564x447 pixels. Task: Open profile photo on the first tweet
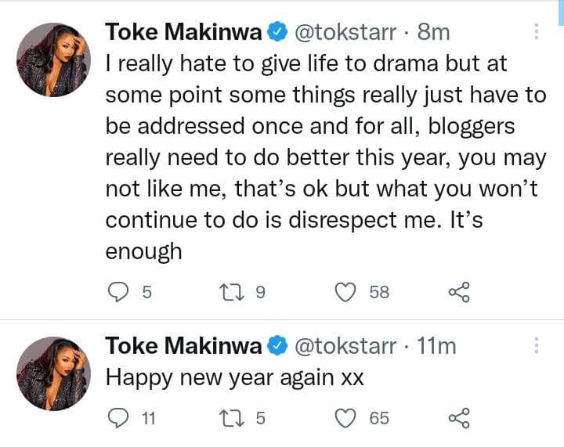(x=53, y=57)
